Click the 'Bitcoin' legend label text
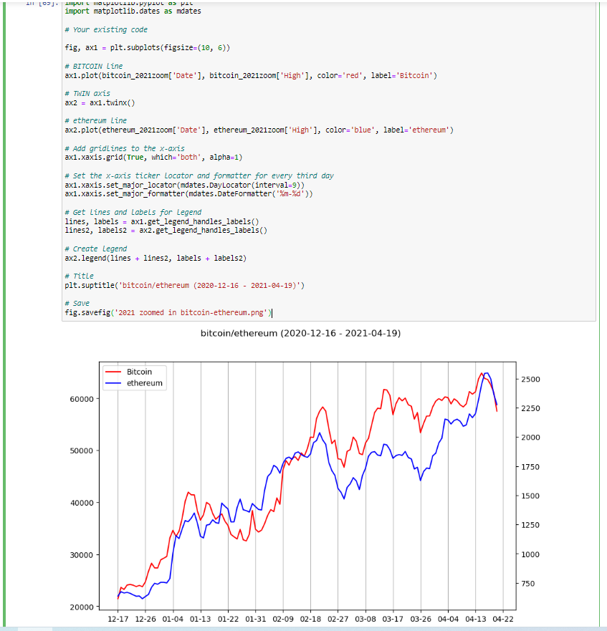The height and width of the screenshot is (631, 607). coord(139,372)
